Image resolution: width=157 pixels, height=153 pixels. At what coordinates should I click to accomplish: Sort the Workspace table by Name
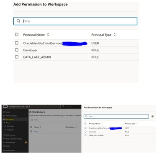point(41,127)
